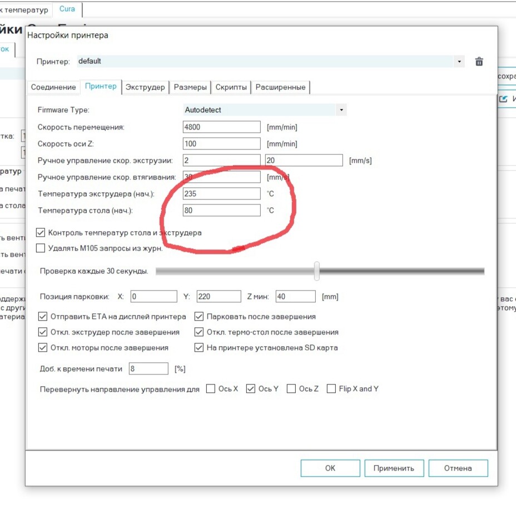Click the Доб. к времени печати field
This screenshot has height=505, width=516.
(148, 368)
